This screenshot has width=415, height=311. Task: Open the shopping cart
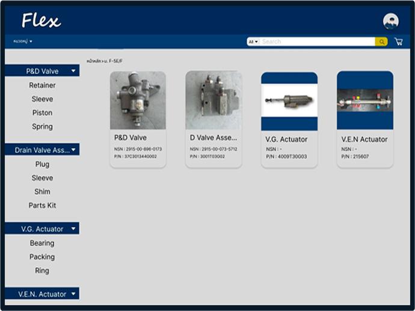pos(398,42)
